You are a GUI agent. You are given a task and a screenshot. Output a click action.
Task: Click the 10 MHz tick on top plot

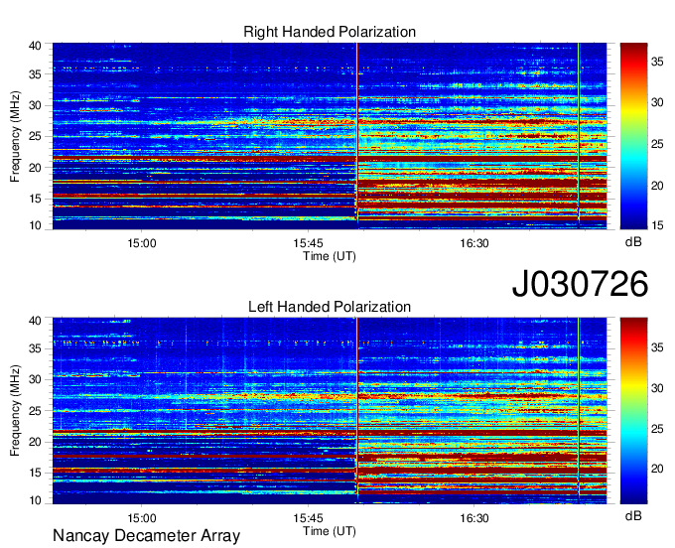click(x=35, y=225)
